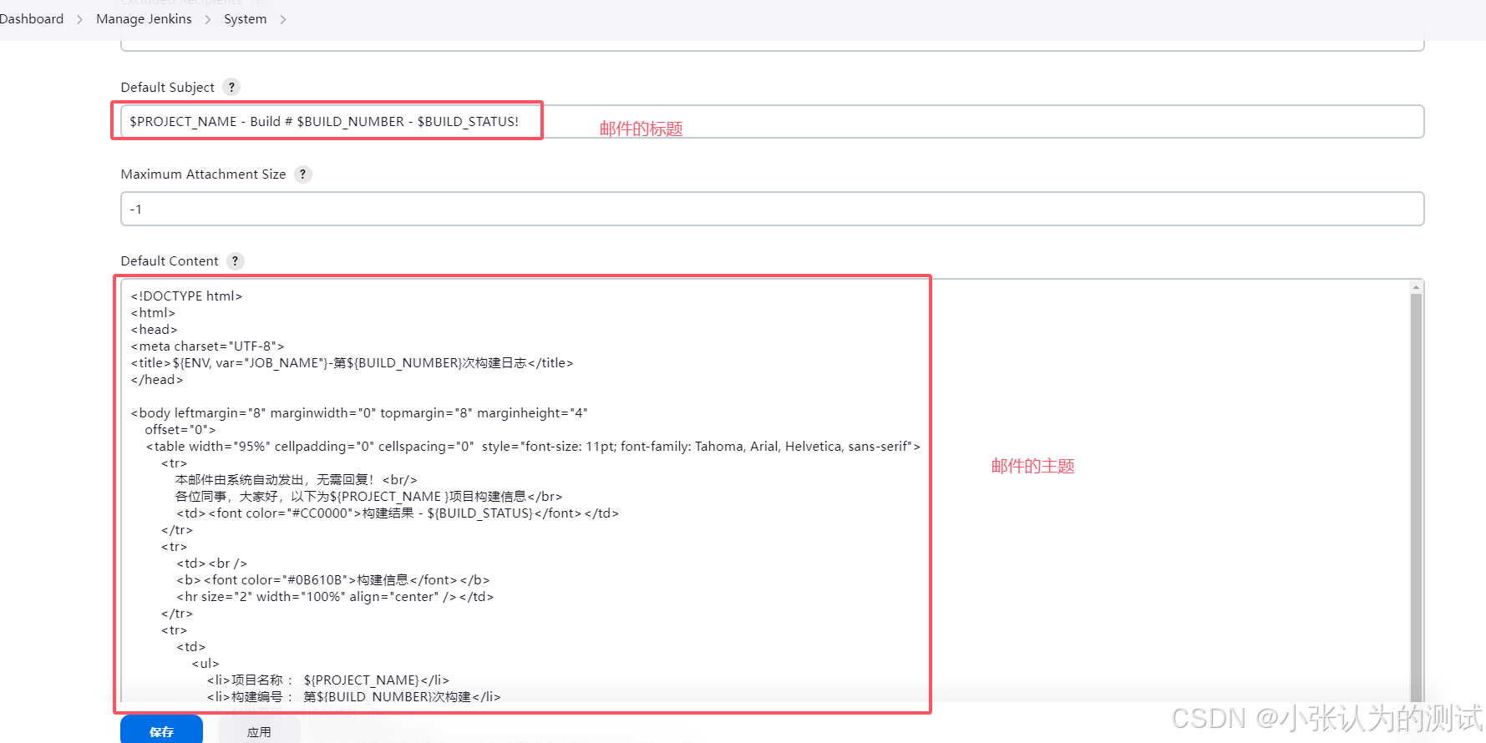Click the "</head>" line
The width and height of the screenshot is (1486, 743).
pyautogui.click(x=157, y=379)
